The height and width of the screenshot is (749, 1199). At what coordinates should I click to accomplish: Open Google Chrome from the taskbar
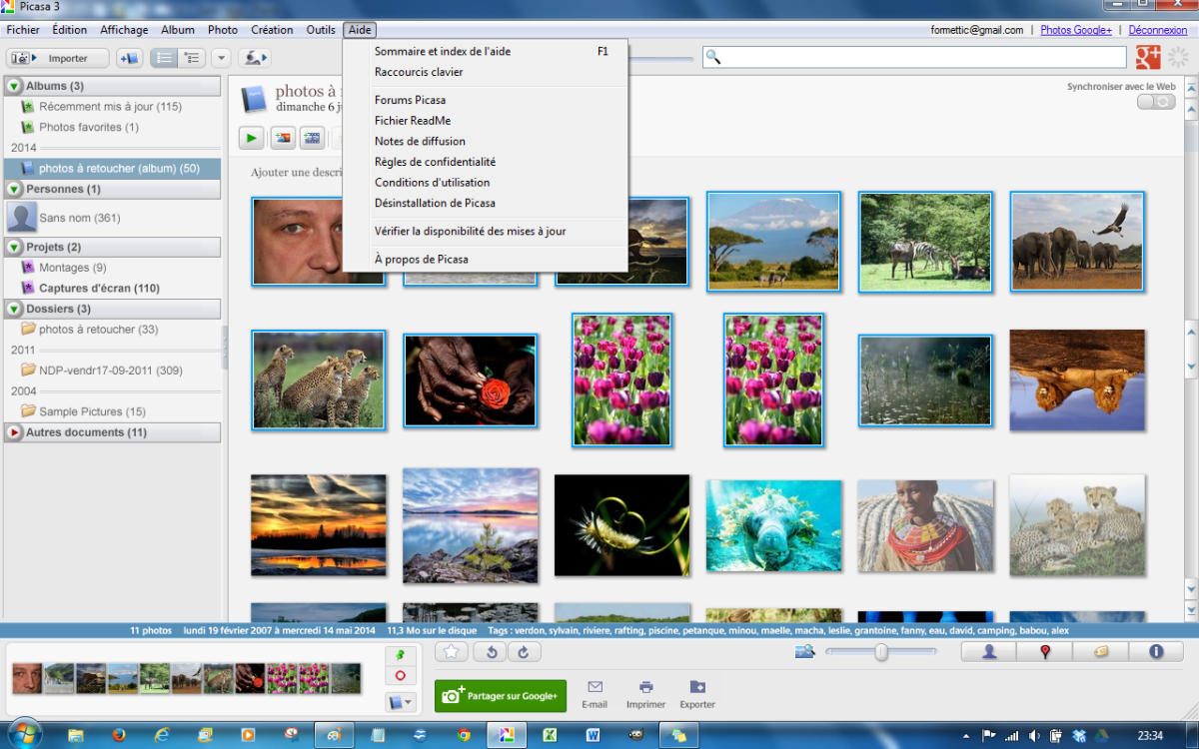click(464, 735)
